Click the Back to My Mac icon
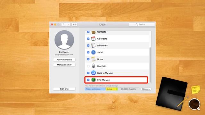 click(x=93, y=73)
